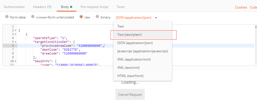The image size is (257, 107).
Task: Switch to the Tests tab
Action: [x=121, y=7]
